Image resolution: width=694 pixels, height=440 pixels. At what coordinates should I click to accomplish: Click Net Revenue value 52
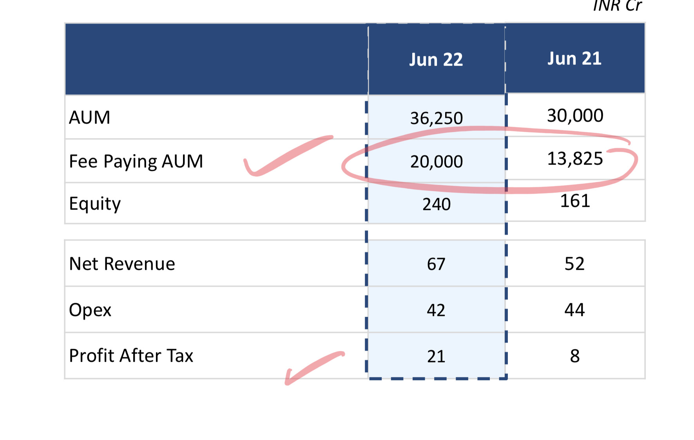pos(574,264)
